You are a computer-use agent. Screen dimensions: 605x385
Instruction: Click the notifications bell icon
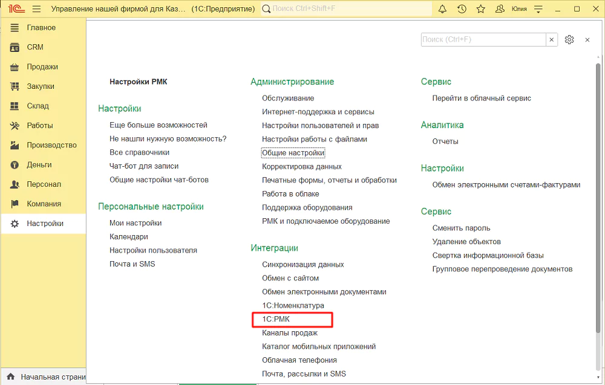coord(443,8)
